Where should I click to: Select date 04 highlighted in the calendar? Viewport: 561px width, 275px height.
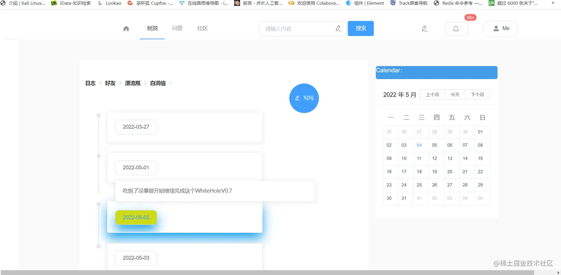point(420,145)
